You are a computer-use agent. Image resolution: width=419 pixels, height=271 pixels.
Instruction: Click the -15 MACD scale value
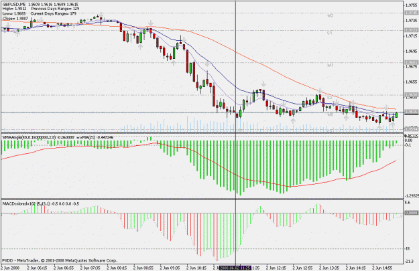pyautogui.click(x=408, y=249)
